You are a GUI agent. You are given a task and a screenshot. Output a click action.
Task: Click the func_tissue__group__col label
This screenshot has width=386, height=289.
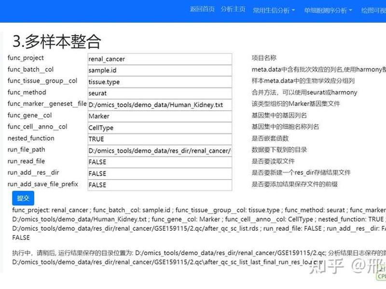[x=42, y=81]
